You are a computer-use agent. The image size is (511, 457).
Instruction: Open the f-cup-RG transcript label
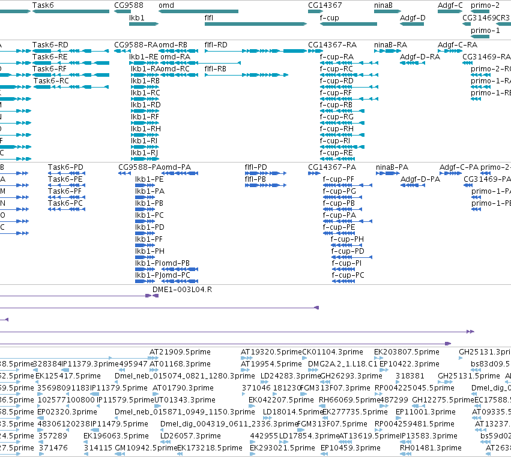pyautogui.click(x=337, y=117)
